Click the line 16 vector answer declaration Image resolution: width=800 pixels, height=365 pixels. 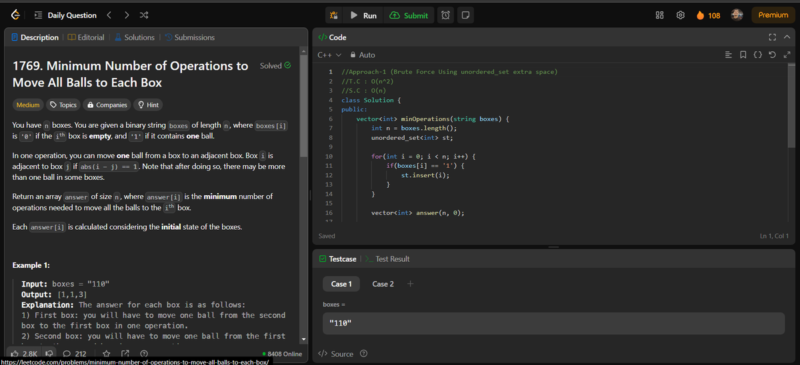pos(418,212)
